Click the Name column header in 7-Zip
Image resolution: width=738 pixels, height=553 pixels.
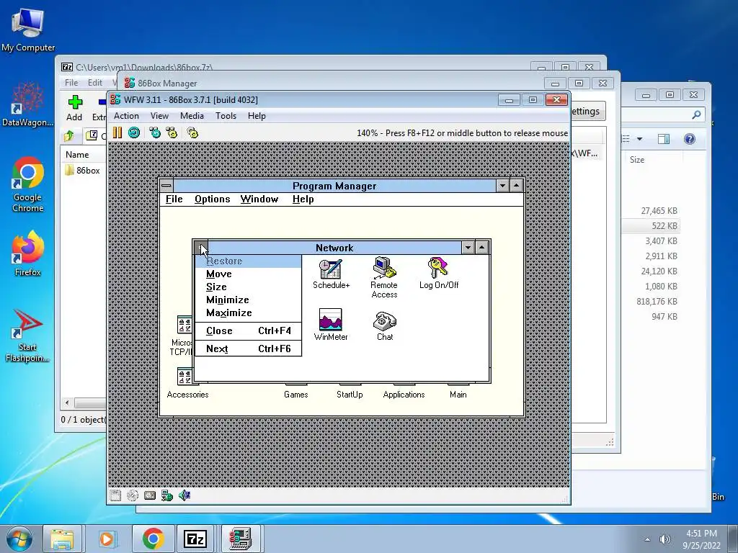(x=77, y=155)
